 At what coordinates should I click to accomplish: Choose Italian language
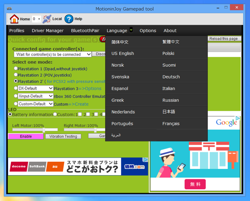[x=169, y=88]
